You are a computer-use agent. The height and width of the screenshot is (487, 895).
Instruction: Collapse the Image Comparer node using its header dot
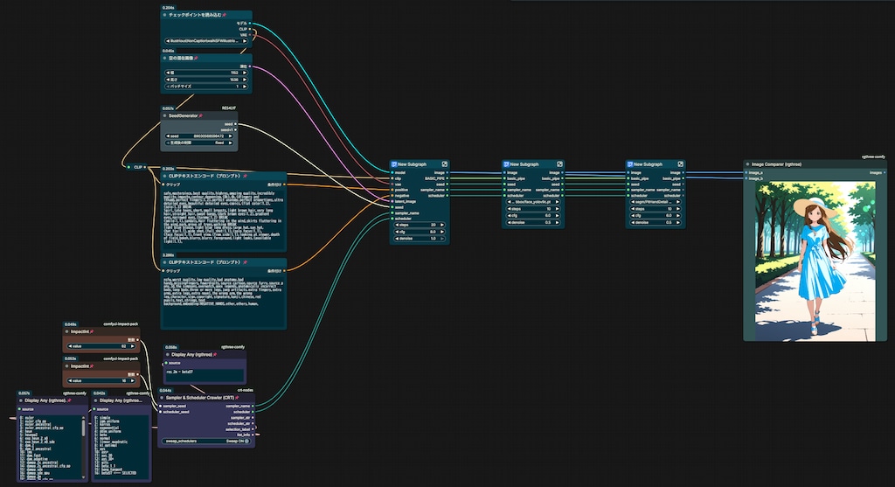coord(748,164)
